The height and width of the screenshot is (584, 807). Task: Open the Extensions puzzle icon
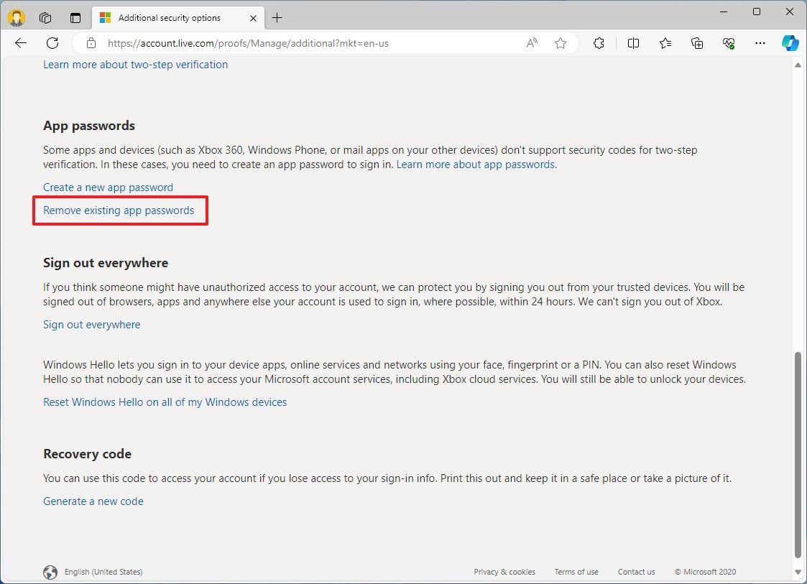tap(599, 43)
